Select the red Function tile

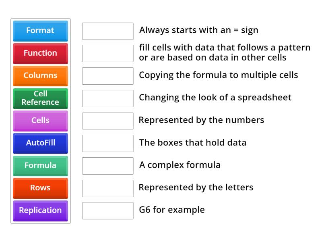click(x=40, y=53)
